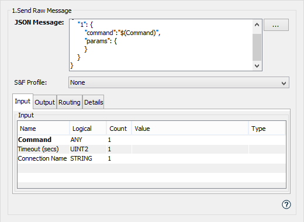
Task: Select the Timeout (secs) row name
Action: coord(38,149)
